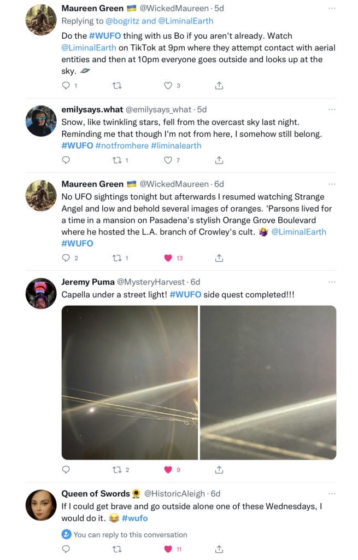Unlike Queen of Swords tweet
Image resolution: width=358 pixels, height=560 pixels.
tap(168, 549)
